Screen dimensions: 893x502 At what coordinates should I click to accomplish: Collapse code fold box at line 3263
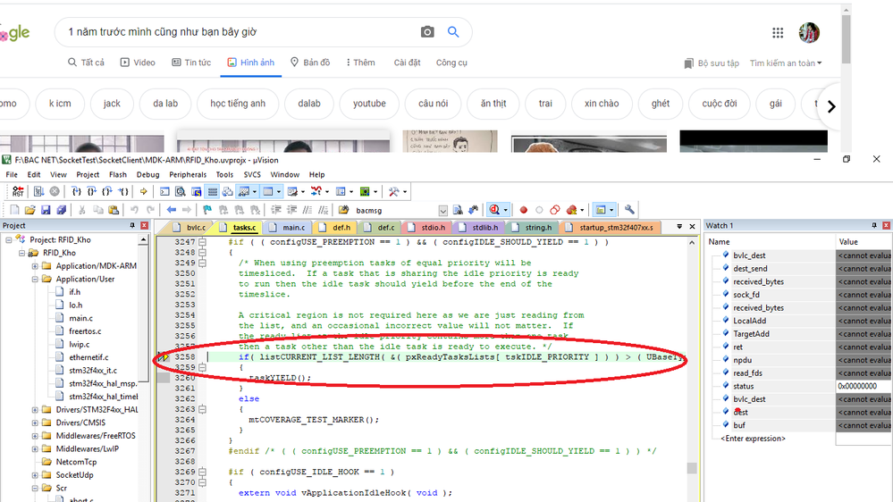pos(202,409)
